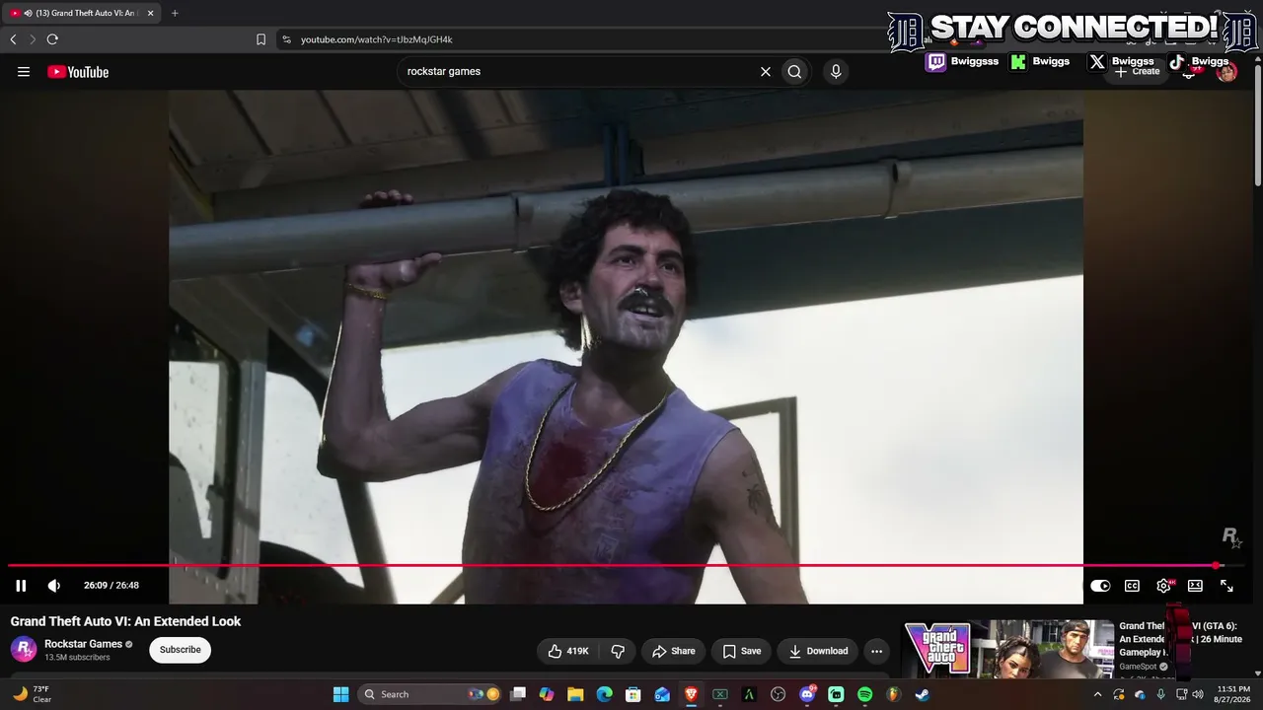Open the suggested GTA 6 gameplay video thumbnail

[x=1008, y=648]
